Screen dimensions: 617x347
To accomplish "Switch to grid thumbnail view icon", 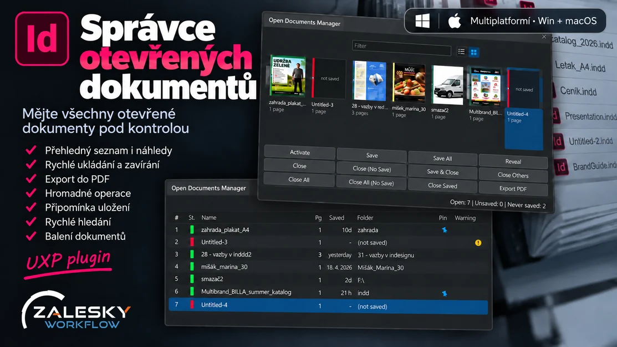I will click(x=474, y=52).
